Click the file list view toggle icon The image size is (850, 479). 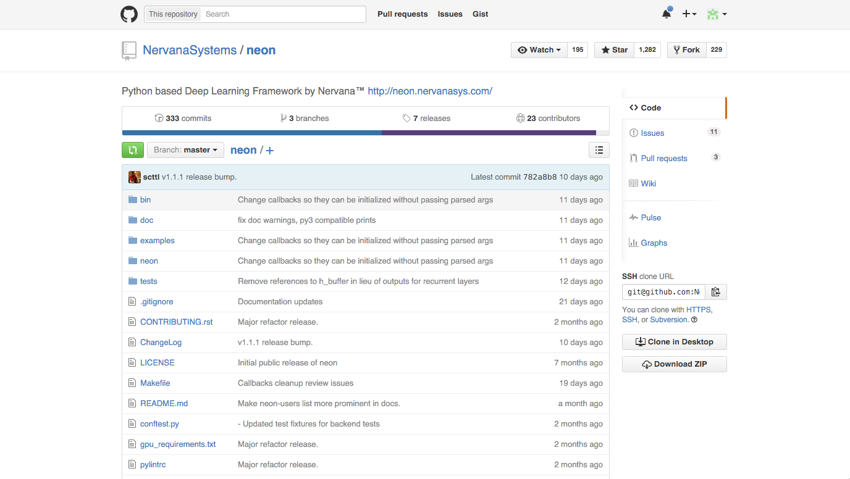599,150
